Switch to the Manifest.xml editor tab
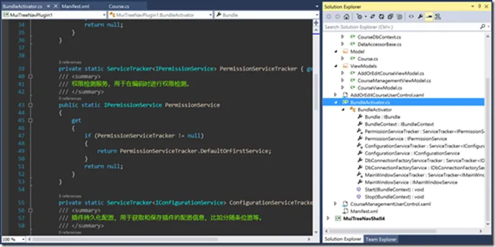The image size is (495, 247). click(x=76, y=6)
